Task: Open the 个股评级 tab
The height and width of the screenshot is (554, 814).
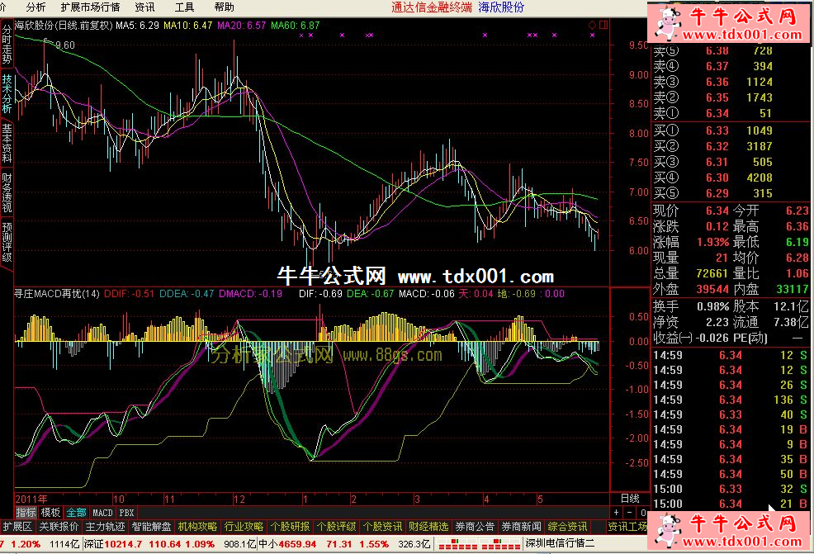Action: pyautogui.click(x=336, y=527)
